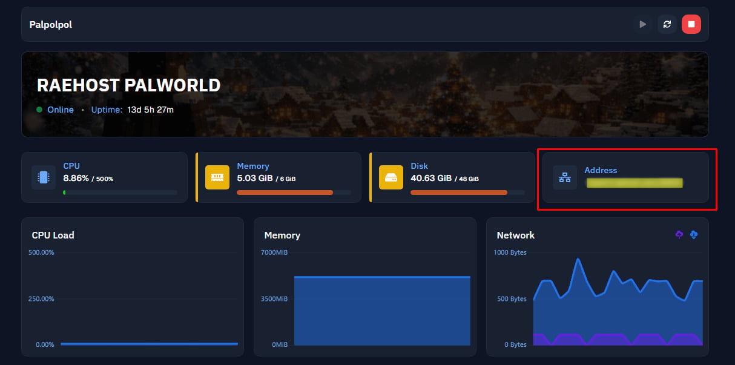Click the Memory chart title
The width and height of the screenshot is (735, 365).
click(x=282, y=235)
